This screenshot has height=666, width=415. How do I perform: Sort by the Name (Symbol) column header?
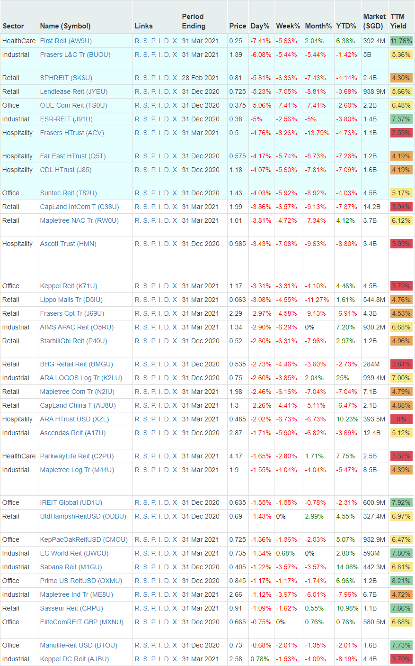(x=65, y=26)
